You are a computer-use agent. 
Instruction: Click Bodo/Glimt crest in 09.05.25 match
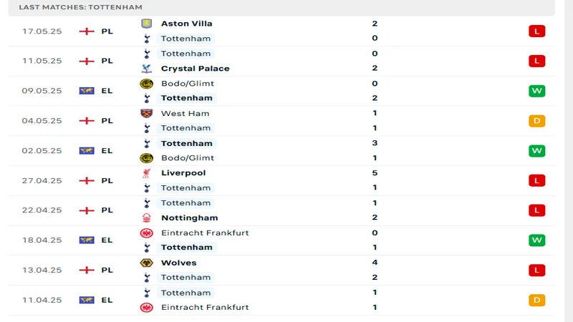point(147,84)
